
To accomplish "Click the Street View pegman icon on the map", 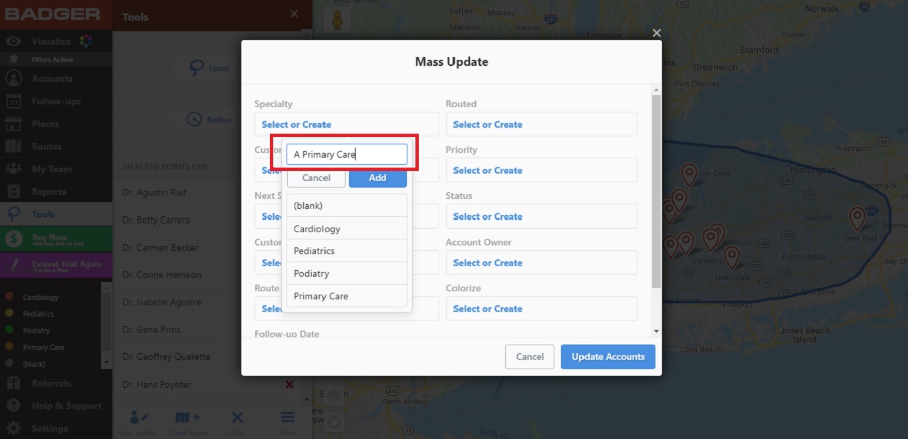I will click(336, 19).
